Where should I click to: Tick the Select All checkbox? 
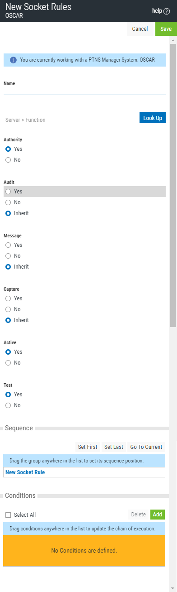pos(8,515)
